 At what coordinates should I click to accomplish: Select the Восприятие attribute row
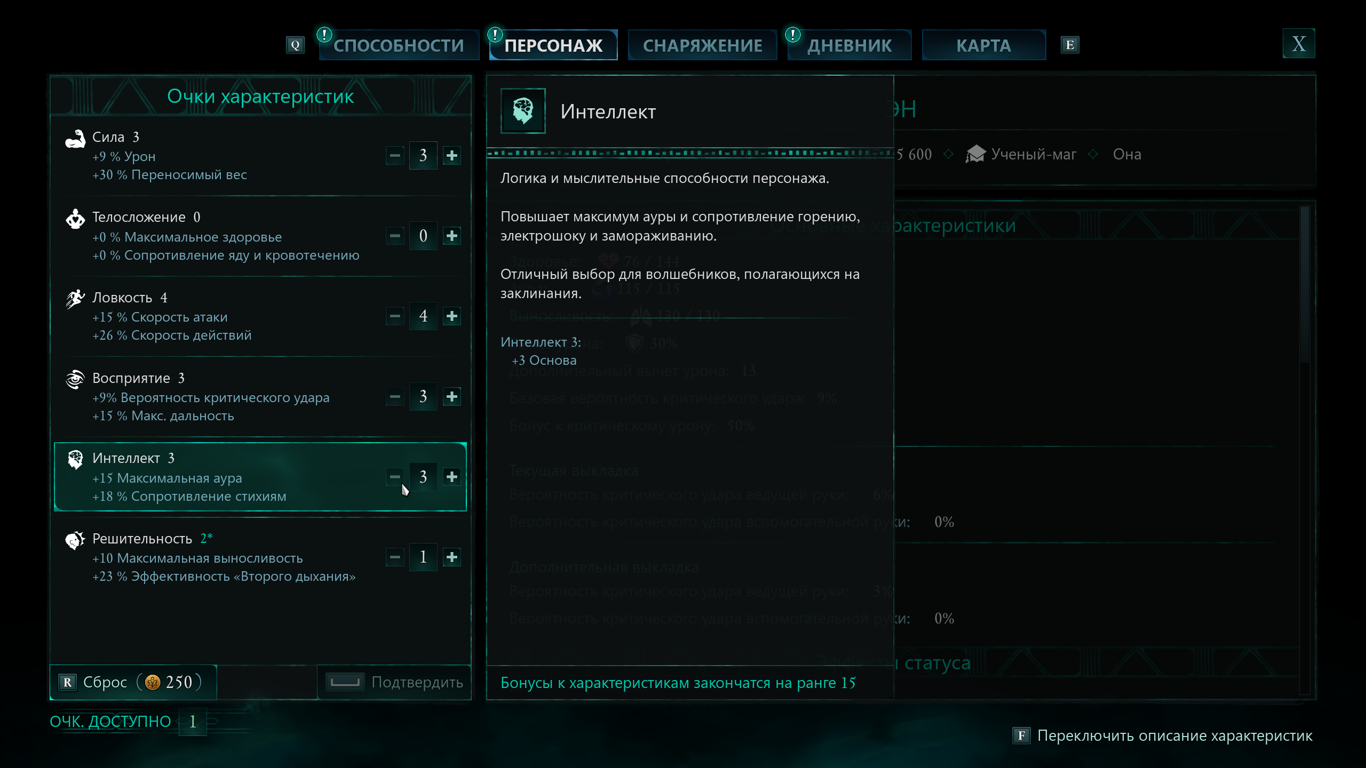pos(260,396)
